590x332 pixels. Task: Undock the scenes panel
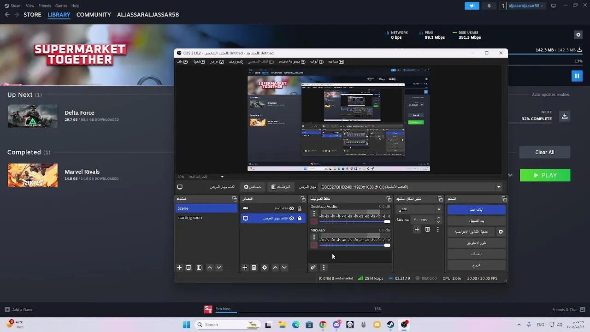point(235,199)
